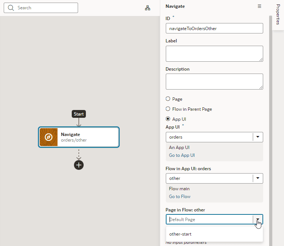
Task: Select the Navigate orders/other action node
Action: [x=79, y=137]
